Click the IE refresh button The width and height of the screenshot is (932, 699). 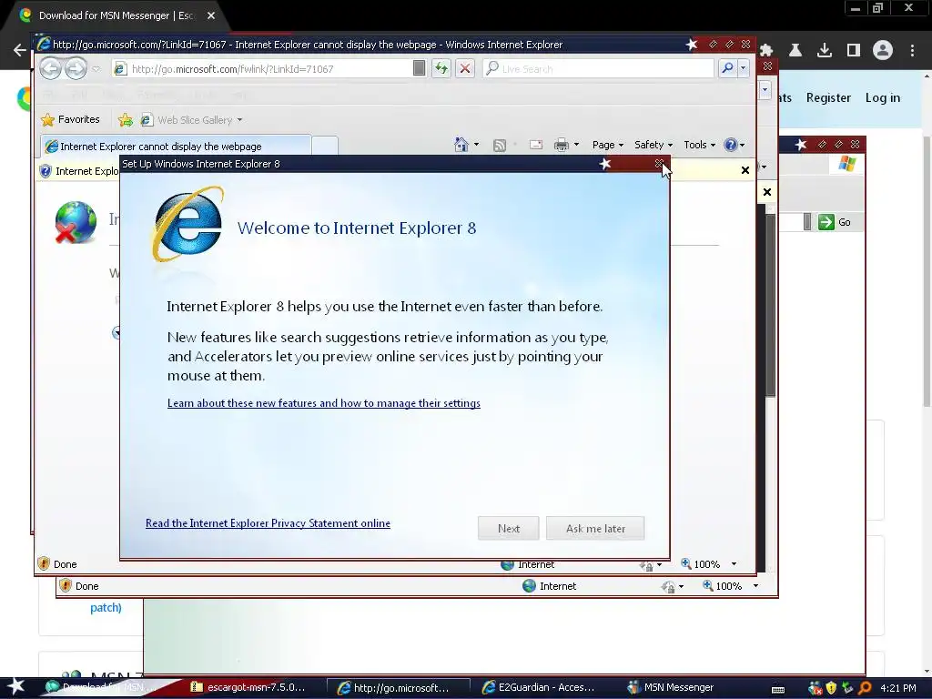click(x=441, y=68)
